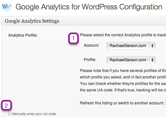Click the line starting 'You can check whether'
Image resolution: width=166 pixels, height=117 pixels.
(x=123, y=84)
